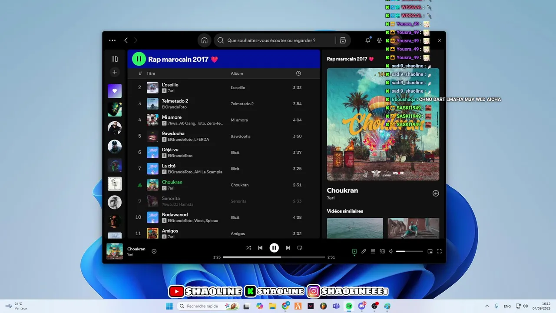556x313 pixels.
Task: Open the Spotify three-dots menu
Action: click(x=113, y=40)
